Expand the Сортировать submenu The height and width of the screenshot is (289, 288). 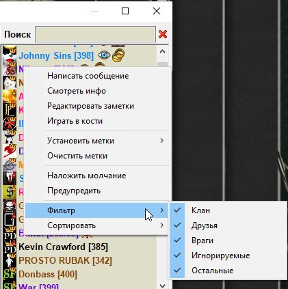[96, 225]
